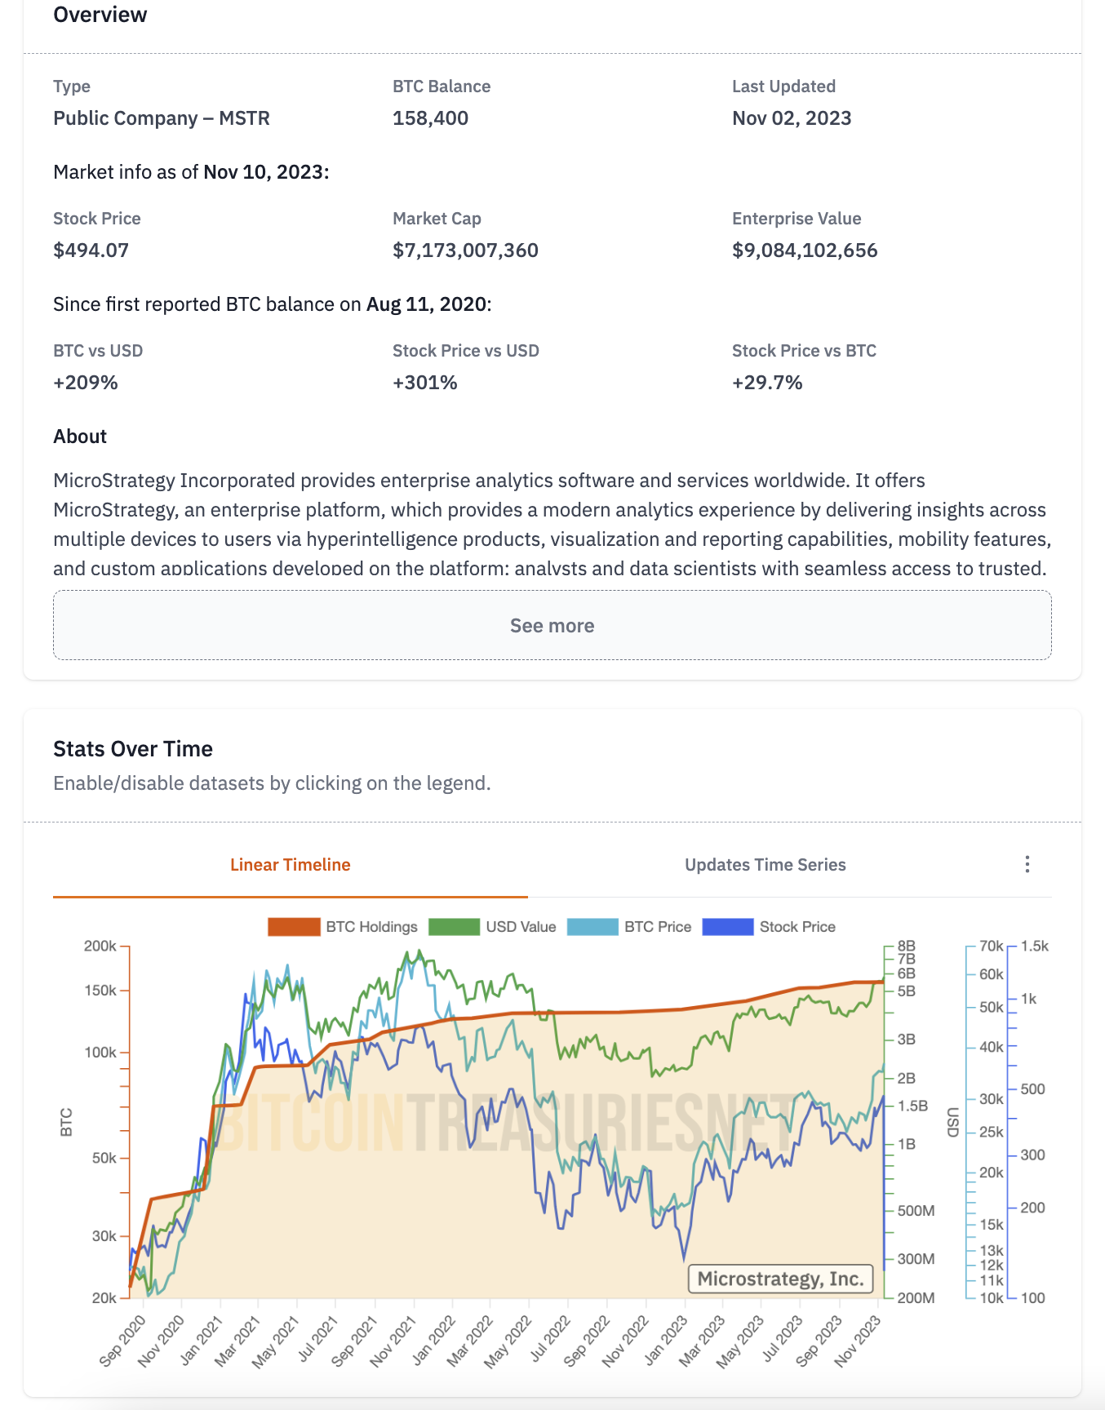Click the Stats Over Time heading

click(x=133, y=749)
